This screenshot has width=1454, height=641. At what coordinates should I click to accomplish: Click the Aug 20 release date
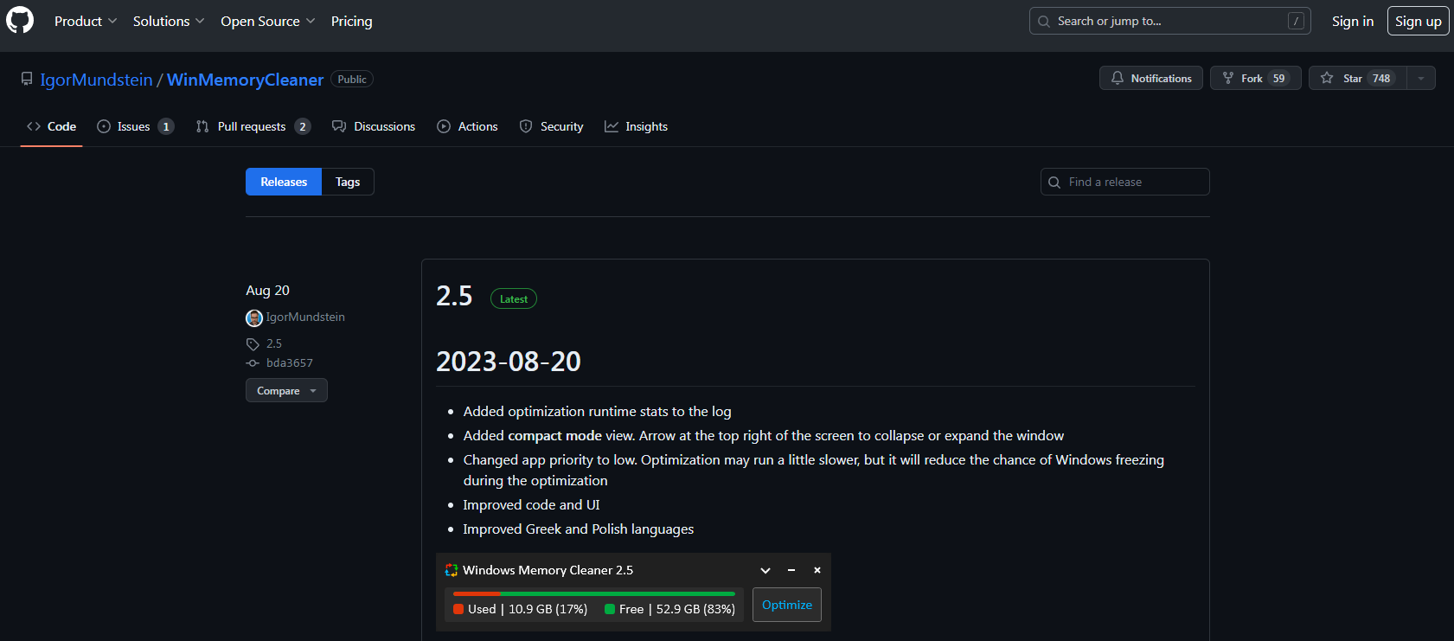(x=267, y=290)
